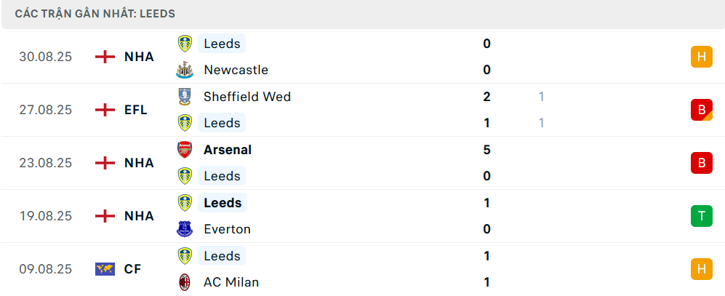Click the EFL competition label
Image resolution: width=725 pixels, height=296 pixels.
[136, 110]
